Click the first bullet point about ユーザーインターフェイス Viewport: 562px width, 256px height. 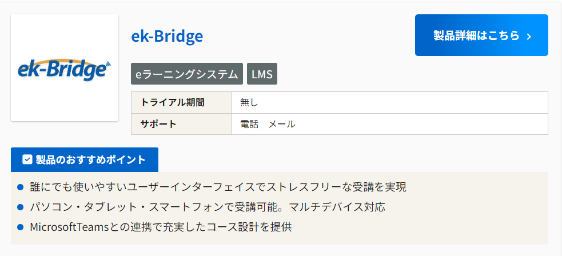point(218,187)
